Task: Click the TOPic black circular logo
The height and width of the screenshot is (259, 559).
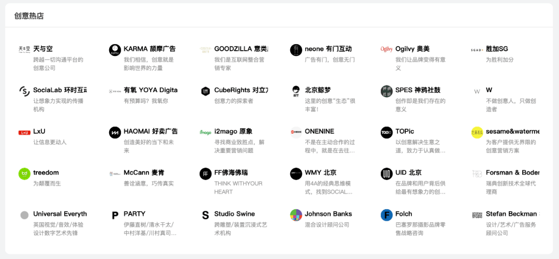Action: (387, 133)
